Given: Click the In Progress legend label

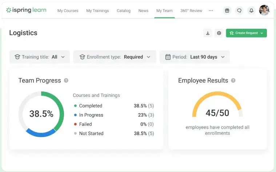Looking at the screenshot, I should [91, 115].
